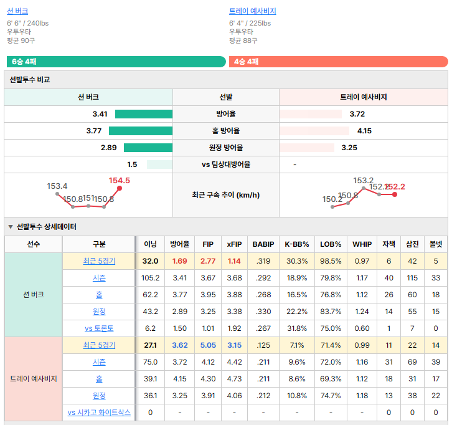The image size is (452, 425).
Task: Open 트레이 예사비지's 최근 5경기 link
Action: point(99,345)
